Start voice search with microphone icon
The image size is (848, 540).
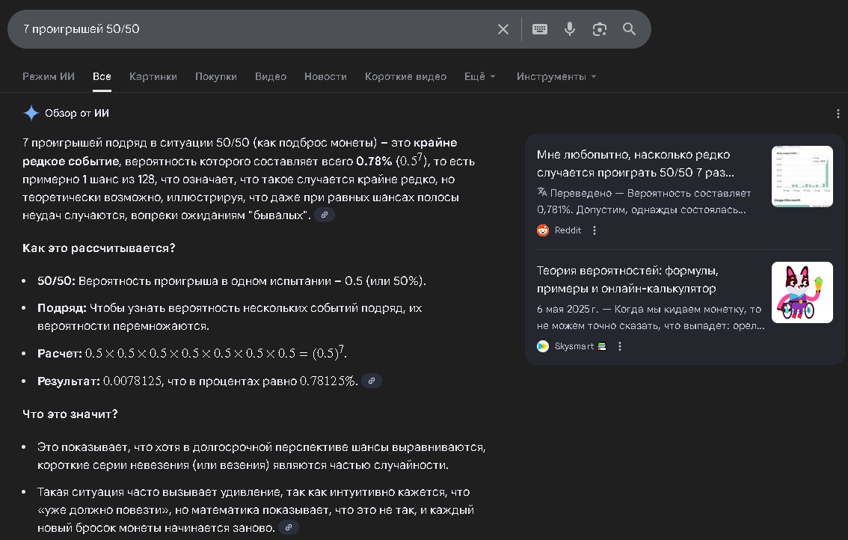point(570,29)
